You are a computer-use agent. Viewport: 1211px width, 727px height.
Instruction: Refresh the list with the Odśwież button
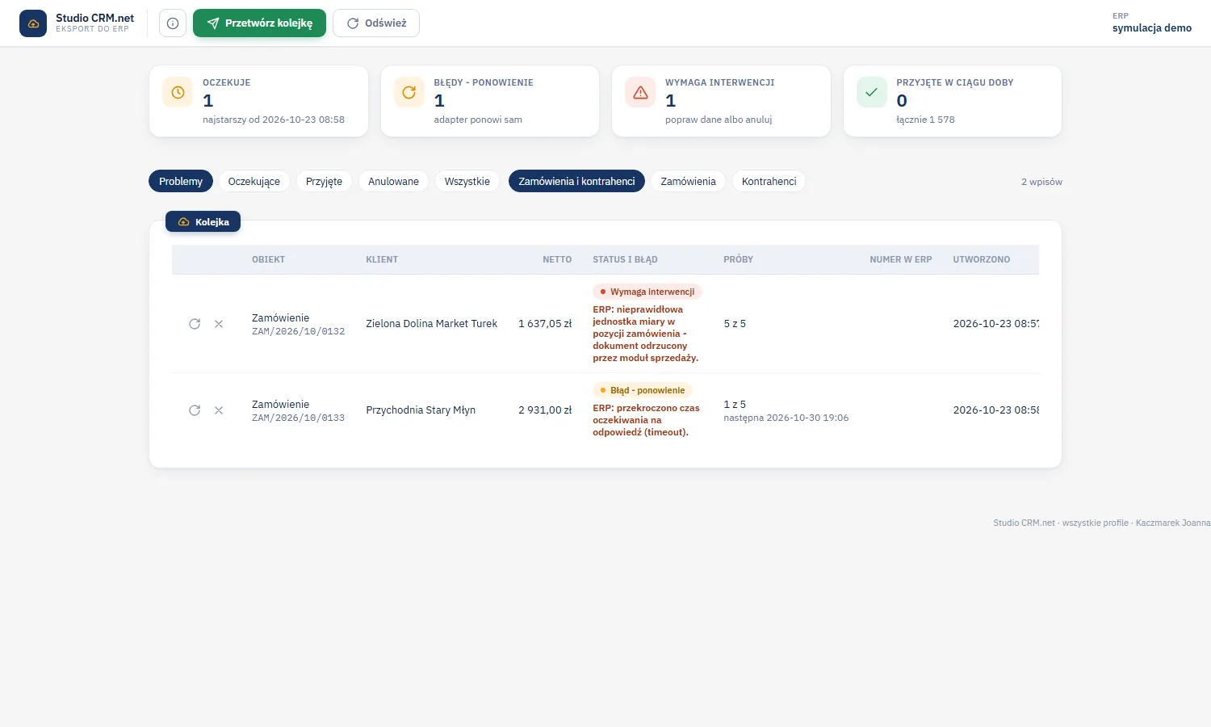(x=376, y=23)
